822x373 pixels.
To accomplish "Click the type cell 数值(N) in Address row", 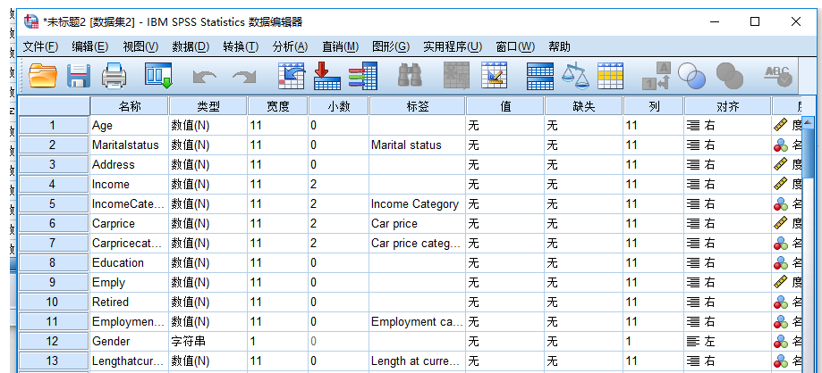I will [x=208, y=165].
